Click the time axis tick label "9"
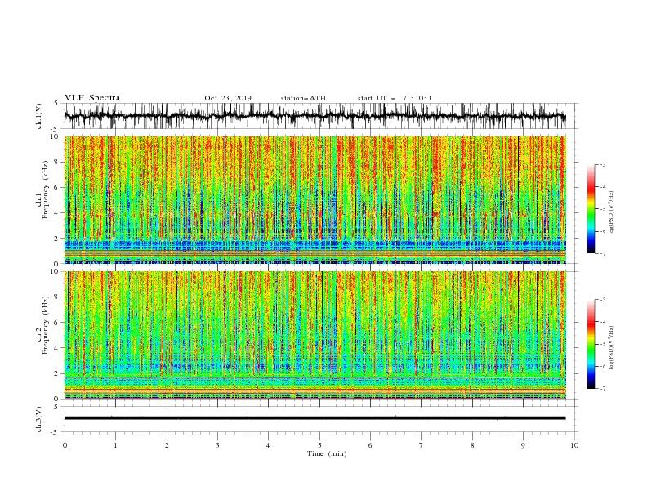The height and width of the screenshot is (500, 647). pos(523,445)
